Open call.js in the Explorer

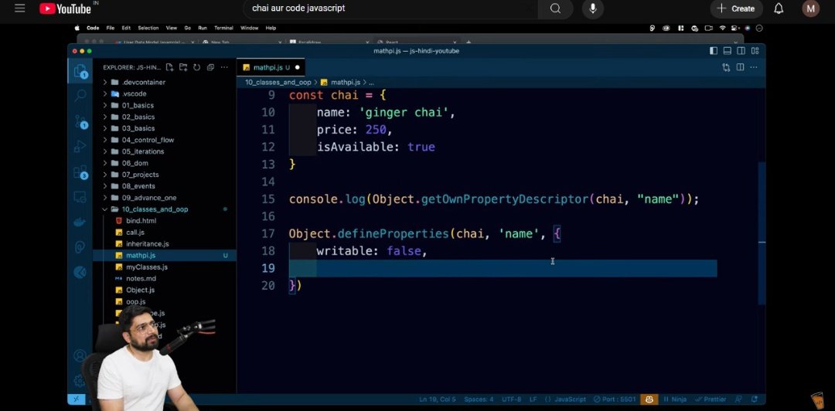(x=164, y=232)
